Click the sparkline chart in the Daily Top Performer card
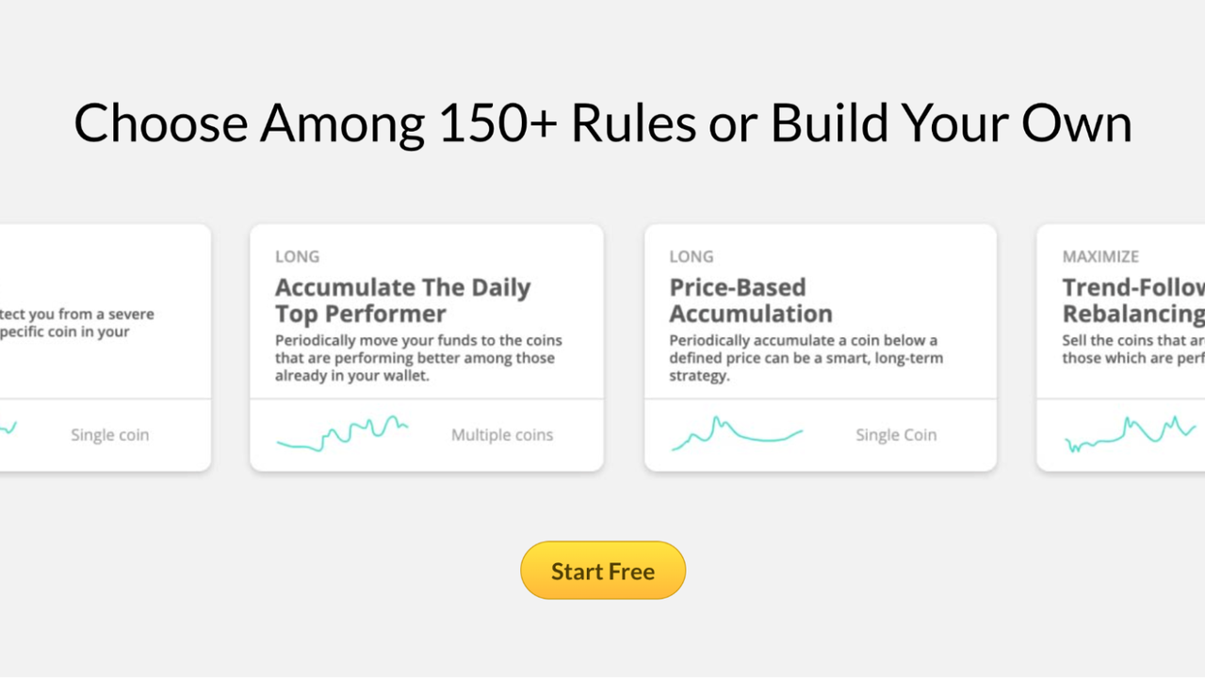Viewport: 1205px width, 678px height. coord(342,433)
